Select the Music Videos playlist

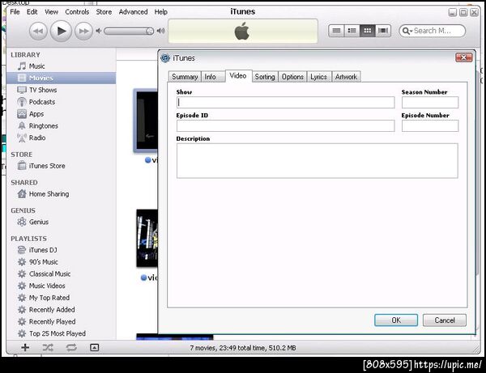pos(61,286)
